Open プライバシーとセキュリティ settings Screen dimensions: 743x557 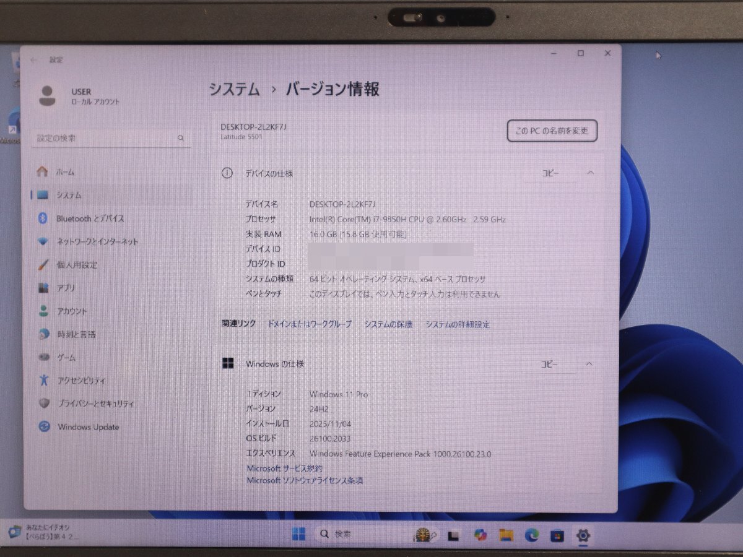click(93, 404)
